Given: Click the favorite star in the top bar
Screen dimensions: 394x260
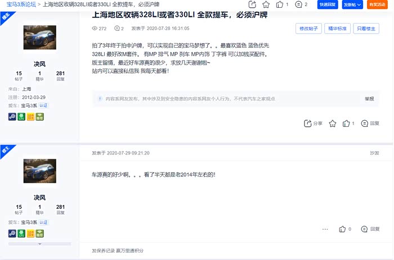Looking at the screenshot, I should pyautogui.click(x=265, y=4).
